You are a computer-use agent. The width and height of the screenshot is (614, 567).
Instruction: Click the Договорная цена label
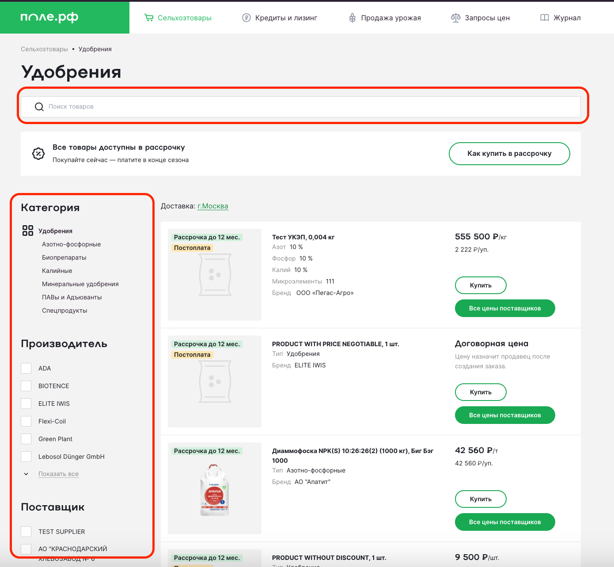coord(492,344)
